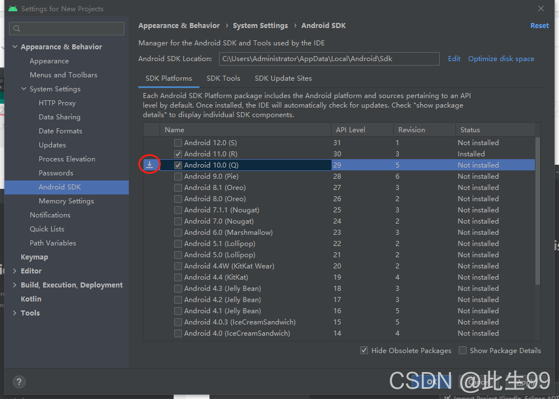Select HTTP Proxy in settings tree
The image size is (559, 399).
click(57, 103)
